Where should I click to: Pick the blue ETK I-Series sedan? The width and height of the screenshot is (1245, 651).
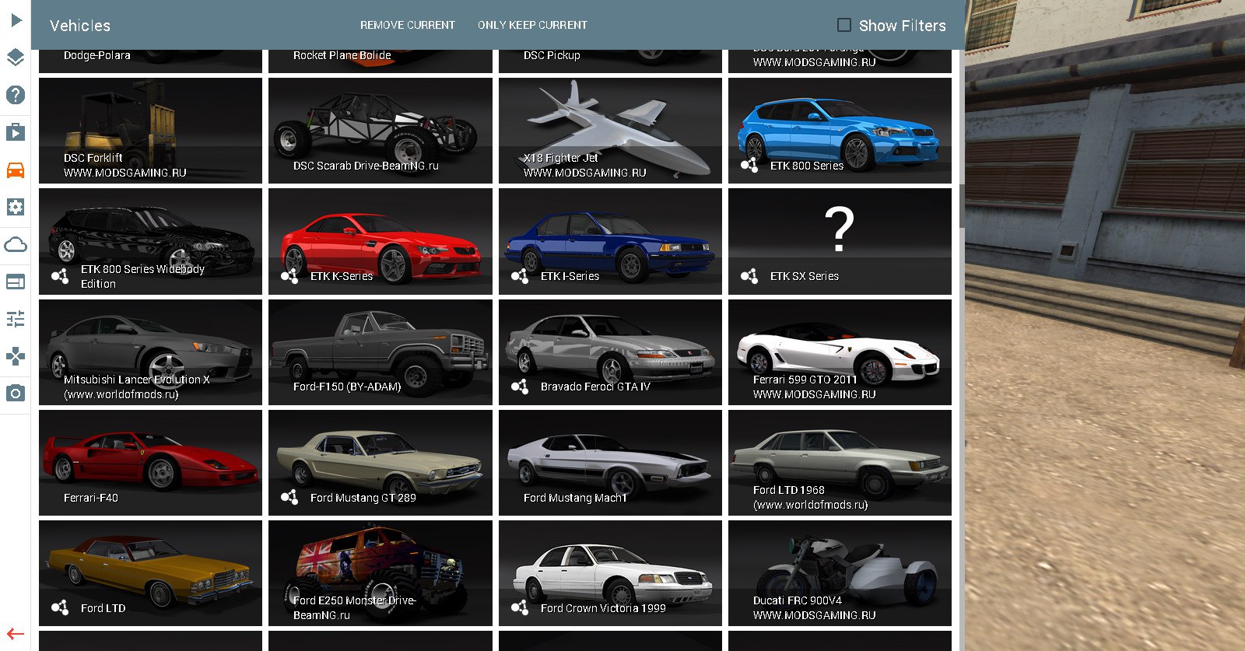click(x=610, y=241)
